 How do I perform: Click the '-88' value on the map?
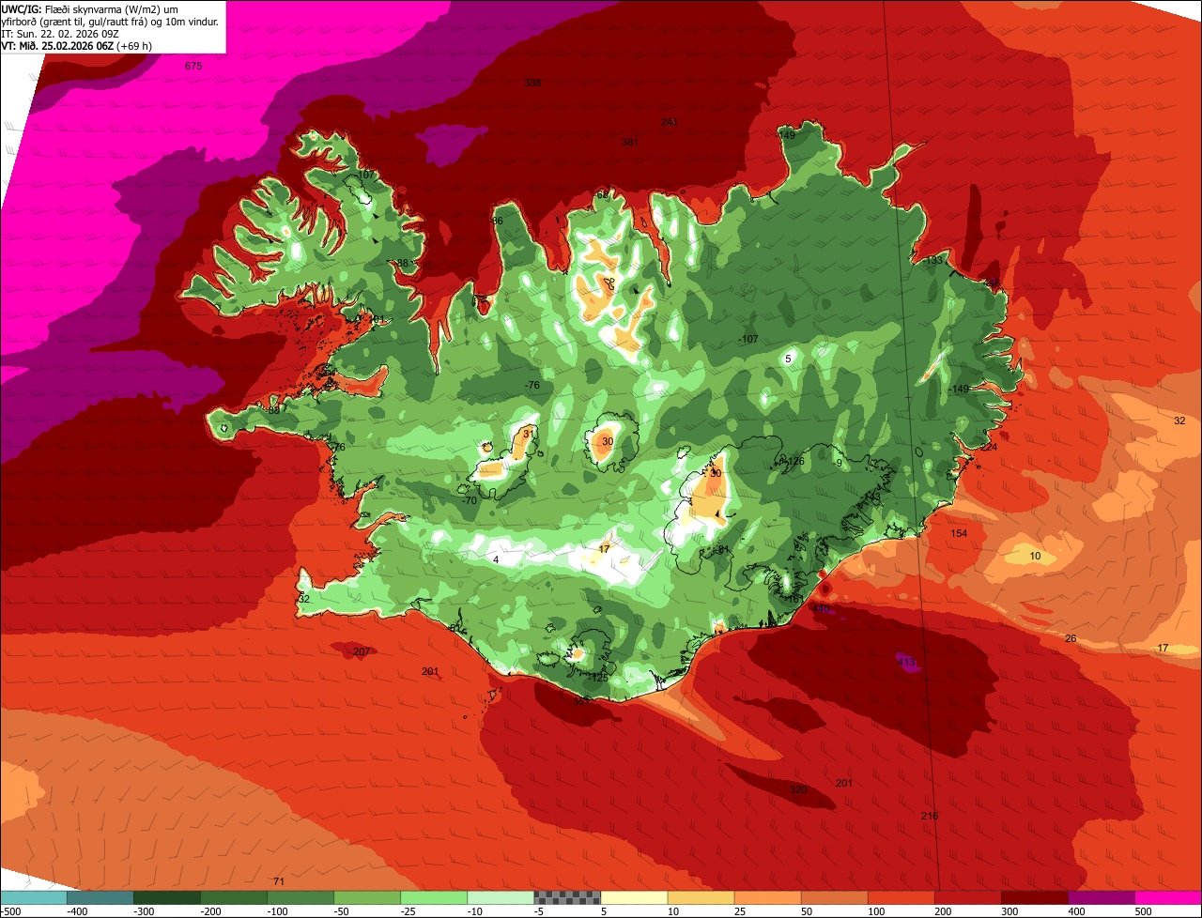[401, 263]
